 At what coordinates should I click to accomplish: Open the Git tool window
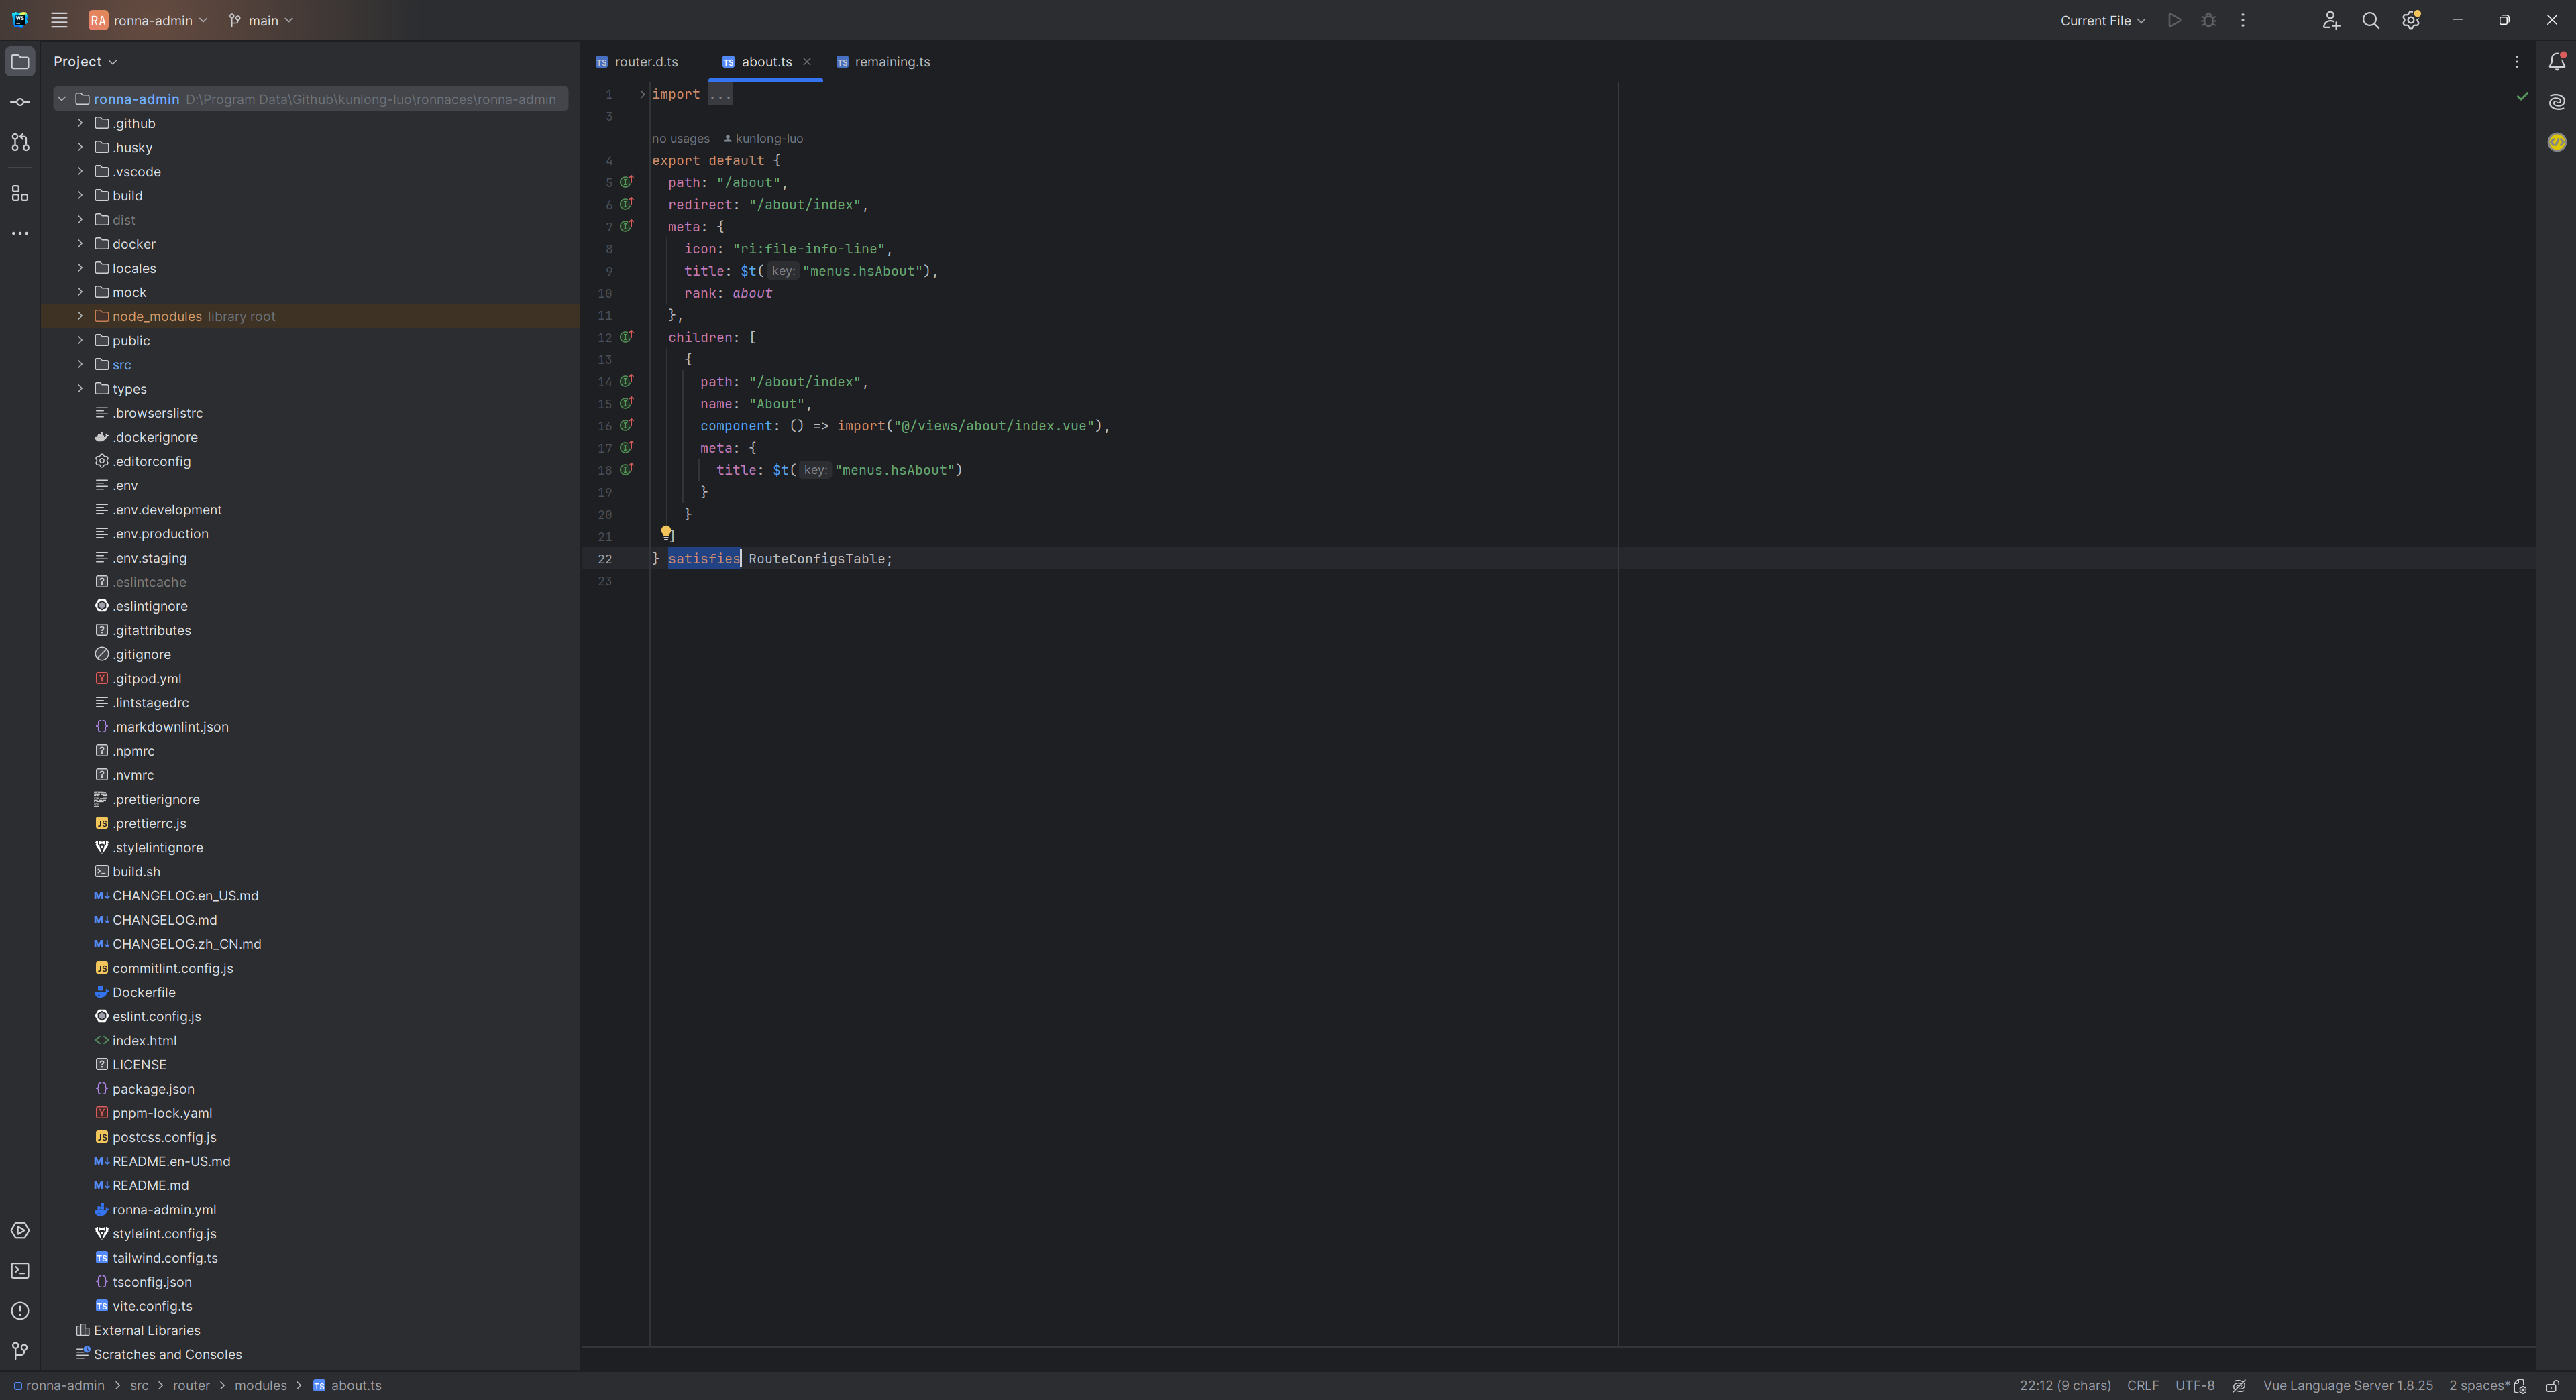click(x=20, y=1351)
